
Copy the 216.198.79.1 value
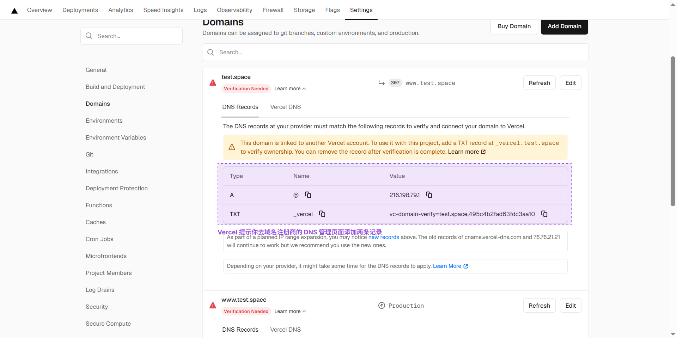coord(429,195)
